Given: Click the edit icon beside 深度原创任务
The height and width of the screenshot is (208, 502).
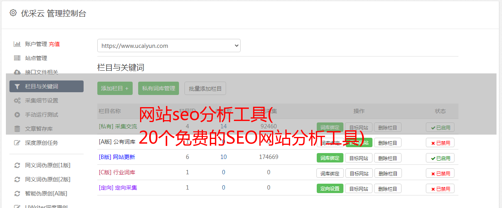Looking at the screenshot, I should point(17,143).
